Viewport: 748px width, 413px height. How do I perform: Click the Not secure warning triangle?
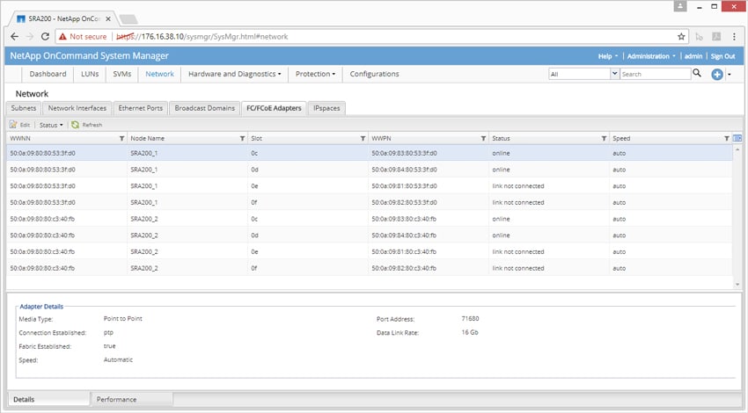click(62, 37)
